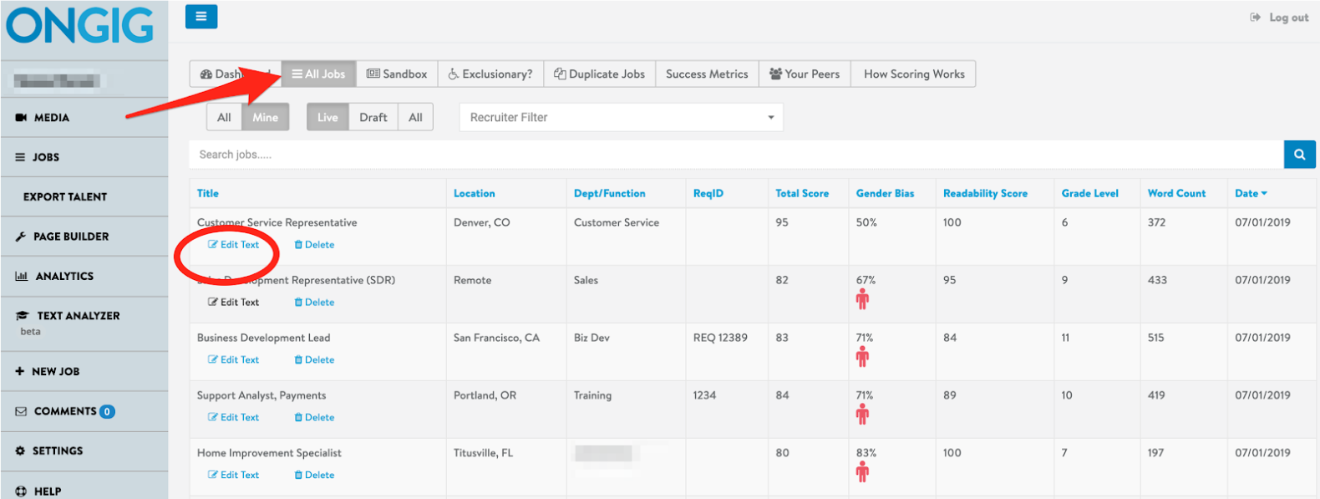The width and height of the screenshot is (1320, 499).
Task: Click the REQ 12389 cell
Action: 720,338
